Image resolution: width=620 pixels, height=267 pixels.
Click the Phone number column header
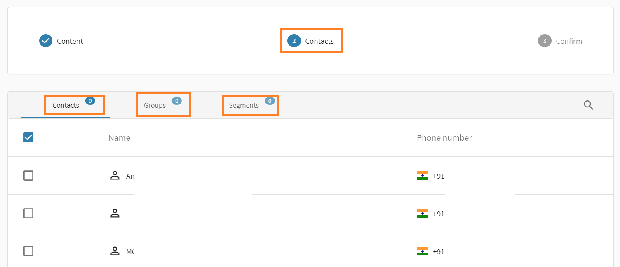point(444,138)
